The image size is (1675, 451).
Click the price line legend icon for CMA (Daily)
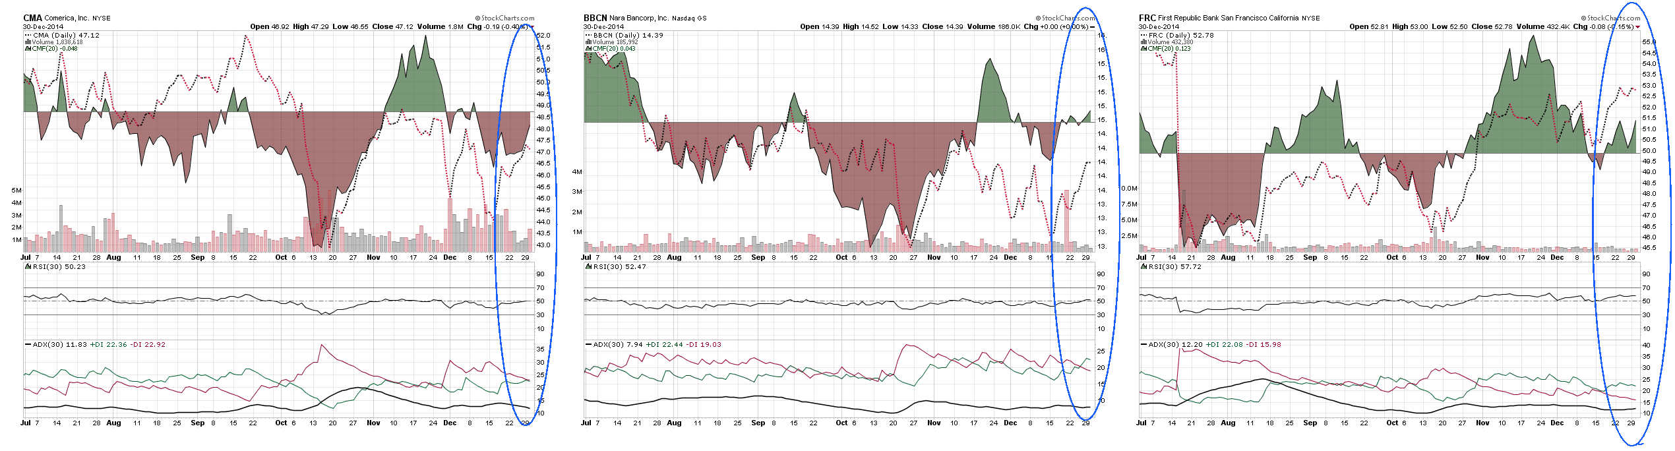coord(28,35)
